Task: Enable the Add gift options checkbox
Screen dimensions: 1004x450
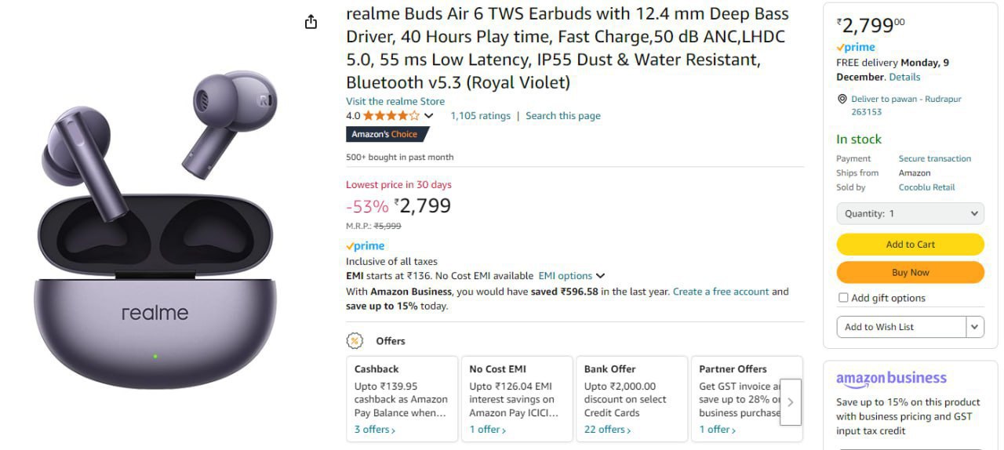Action: tap(843, 298)
